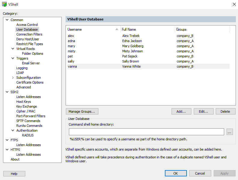Collapse the SSH2 category node
The image size is (238, 180).
tap(7, 92)
